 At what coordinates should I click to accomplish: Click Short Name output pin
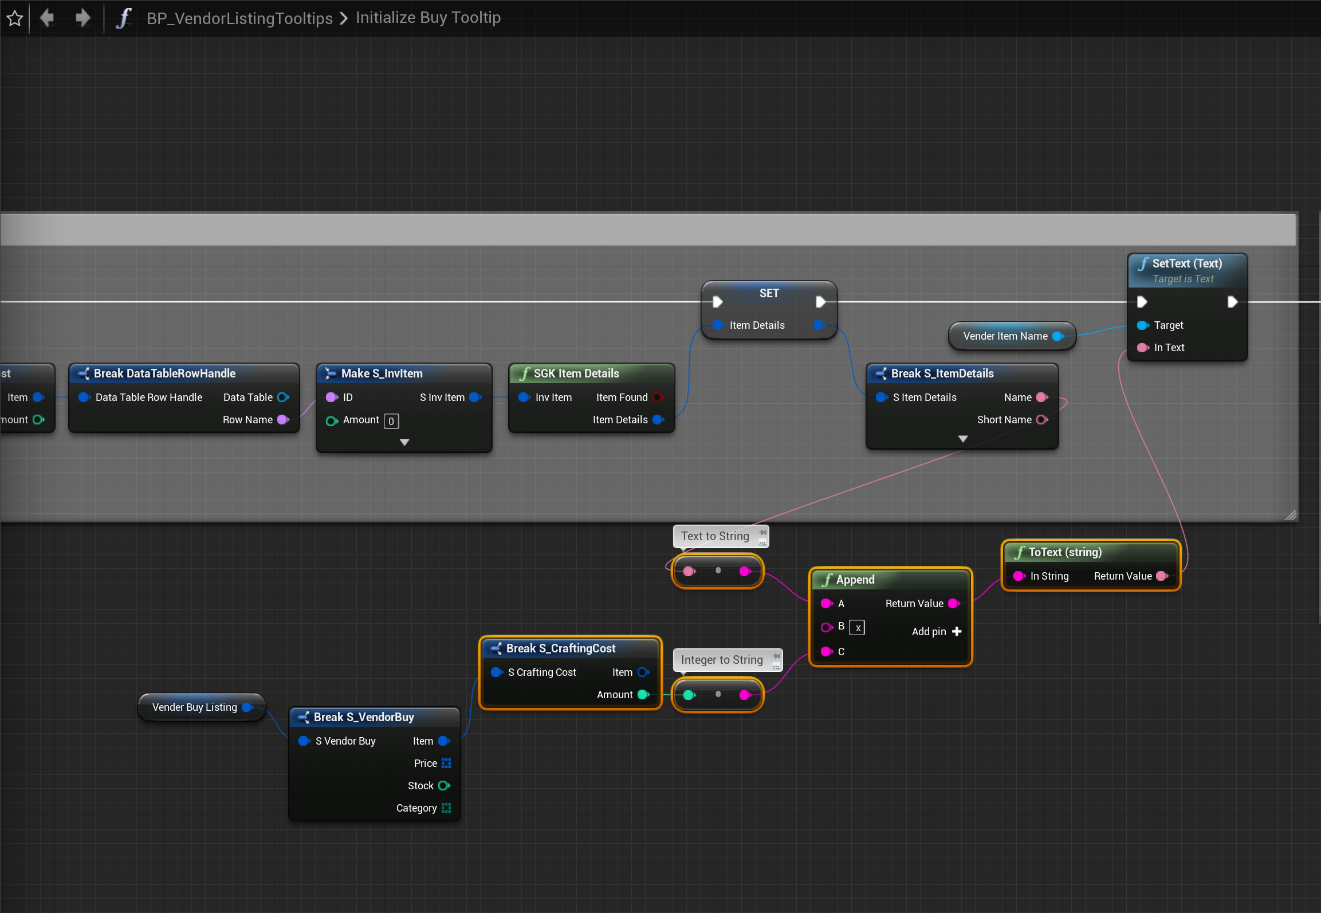(1041, 419)
